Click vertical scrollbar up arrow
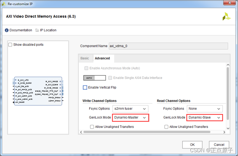This screenshot has width=238, height=156. tap(228, 65)
